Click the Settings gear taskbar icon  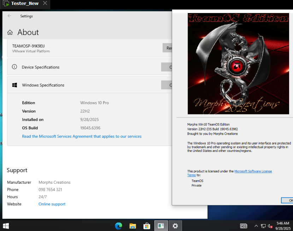175,226
